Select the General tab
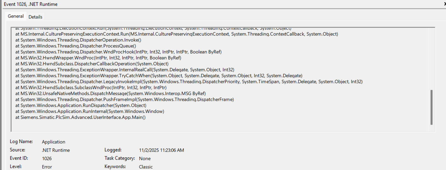This screenshot has height=170, width=446. 16,16
